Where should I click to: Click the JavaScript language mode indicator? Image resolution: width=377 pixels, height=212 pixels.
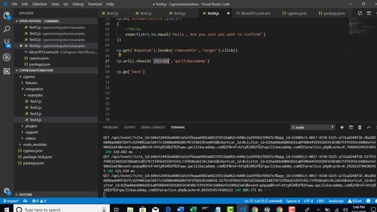(x=336, y=201)
